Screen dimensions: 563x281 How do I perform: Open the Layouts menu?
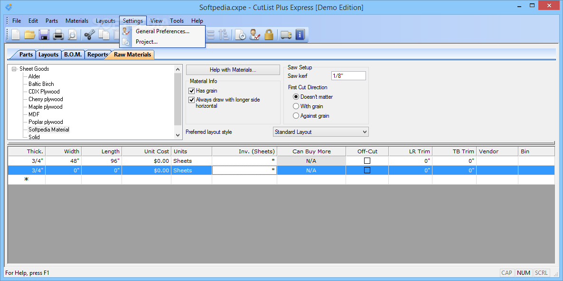[105, 21]
